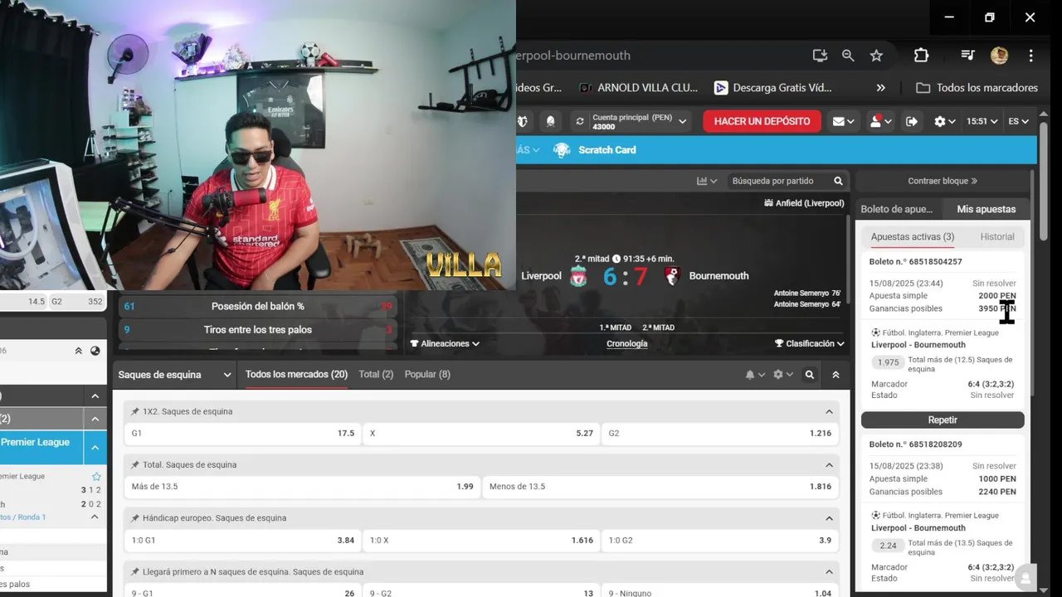Select the G2 odds 1.216 bet
Image resolution: width=1062 pixels, height=597 pixels.
pos(719,434)
